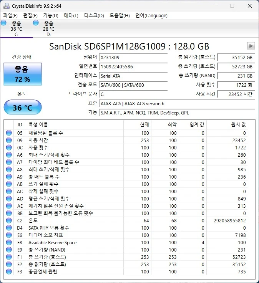Click the status orb for attribute A6
The image size is (259, 283).
[9, 155]
